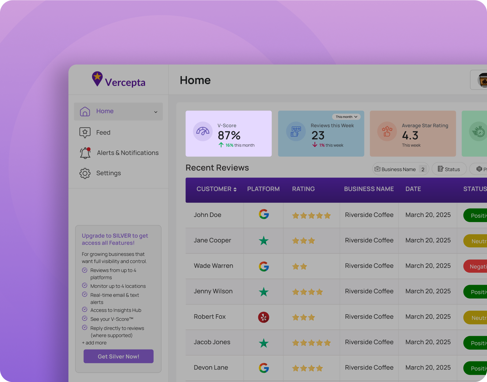Viewport: 487px width, 382px height.
Task: Click the Get Silver Now! button
Action: [x=118, y=356]
